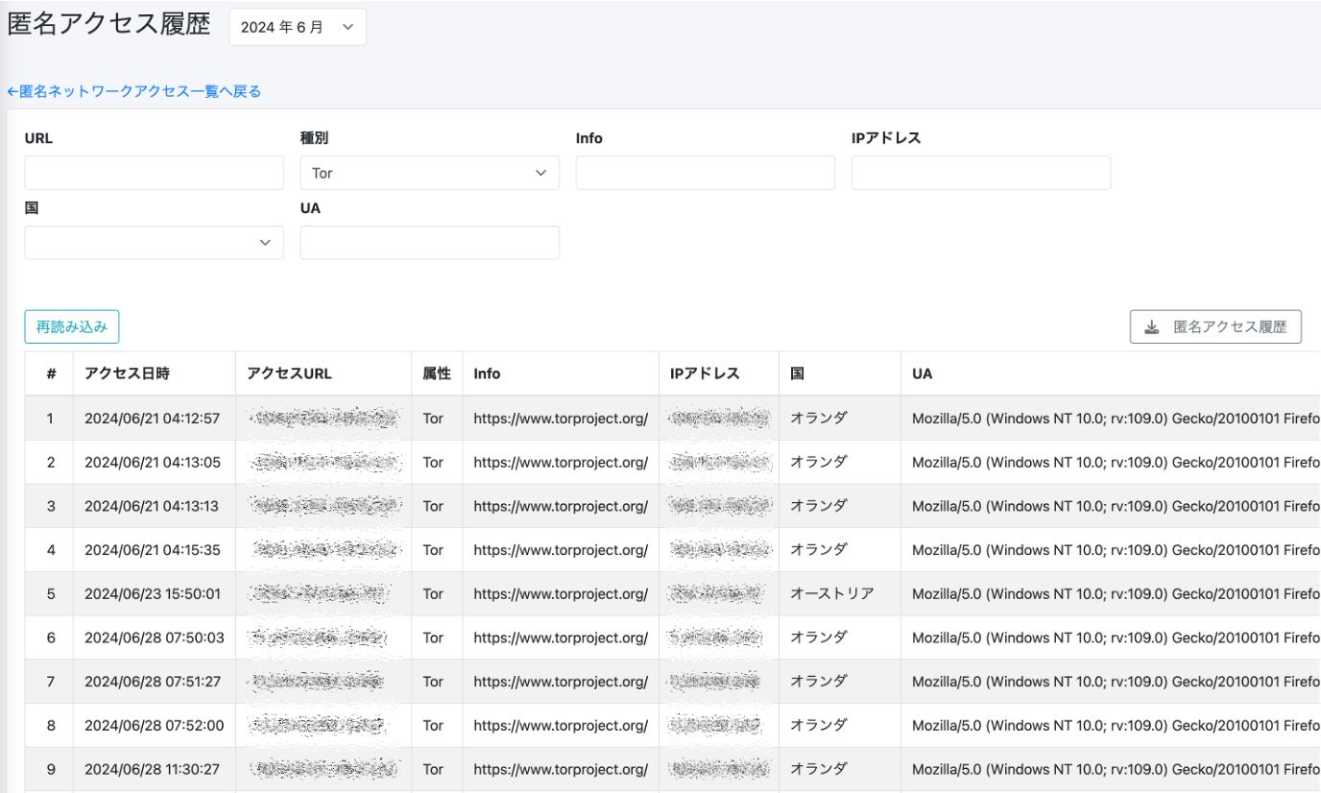Expand the 種別 Tor dropdown
This screenshot has height=793, width=1321.
point(429,174)
